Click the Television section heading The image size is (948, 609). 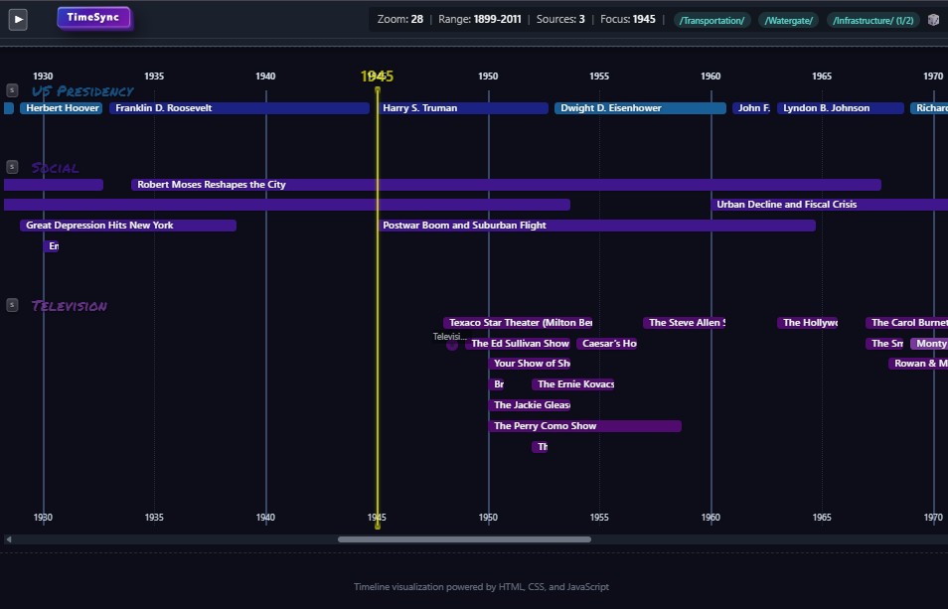(x=70, y=306)
